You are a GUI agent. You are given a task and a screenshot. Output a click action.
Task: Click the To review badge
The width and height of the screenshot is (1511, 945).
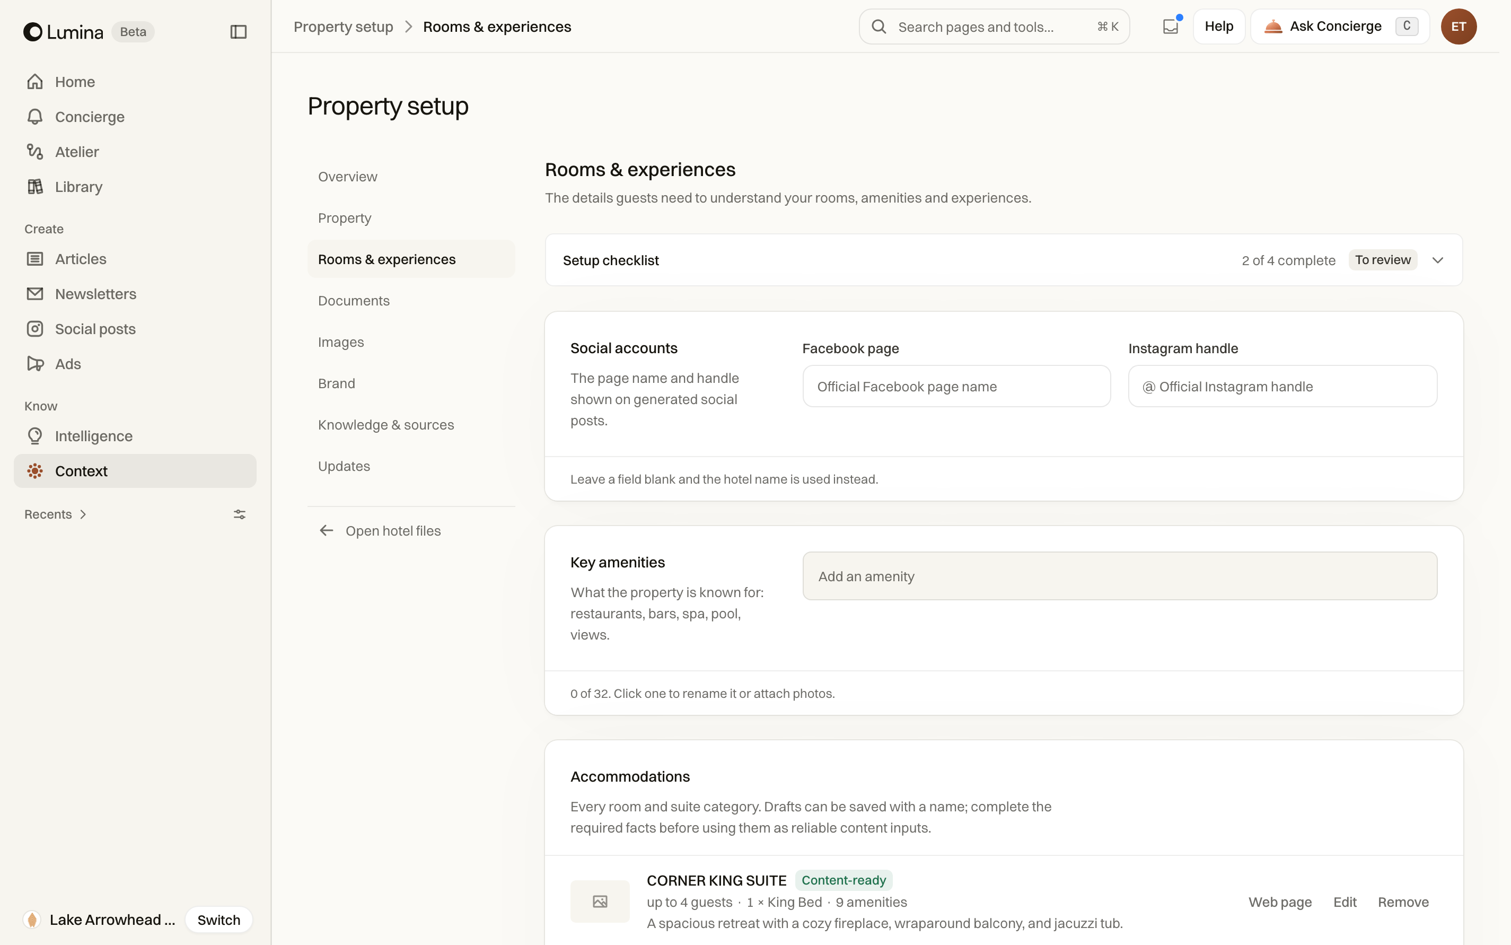tap(1383, 260)
